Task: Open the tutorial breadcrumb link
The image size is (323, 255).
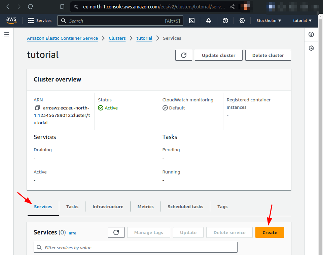Action: (144, 38)
